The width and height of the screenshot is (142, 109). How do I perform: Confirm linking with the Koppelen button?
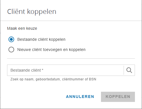118,97
